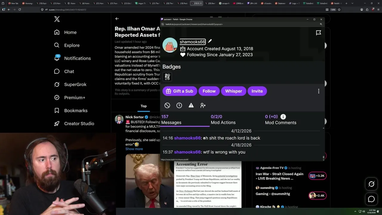Open Home in the X sidebar
The width and height of the screenshot is (382, 215).
(65, 32)
